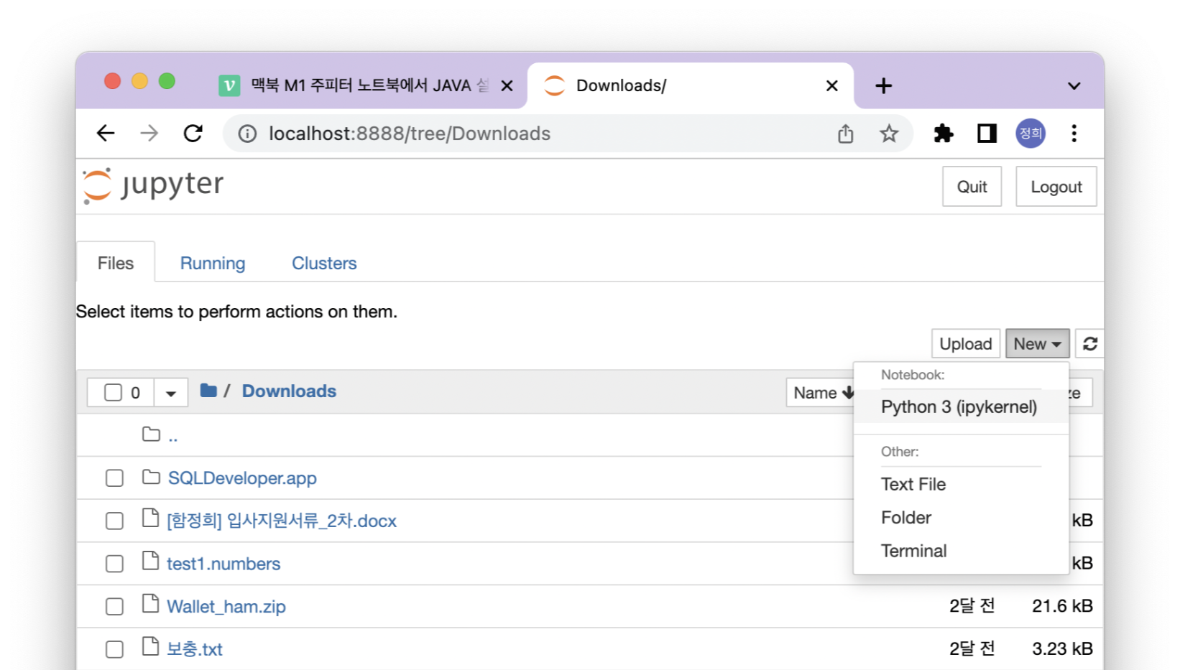
Task: Click the folder icon in breadcrumb
Action: [208, 391]
